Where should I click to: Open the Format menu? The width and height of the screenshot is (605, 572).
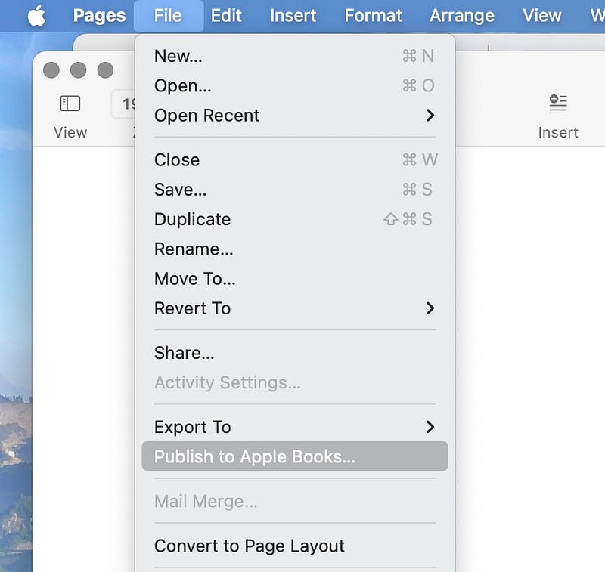373,16
